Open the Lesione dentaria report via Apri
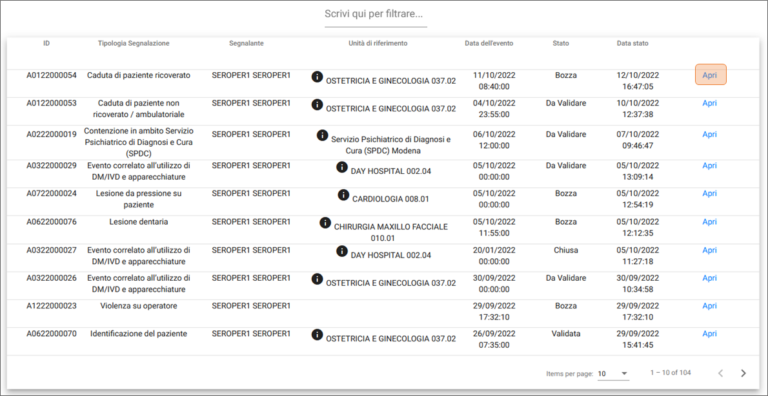The width and height of the screenshot is (768, 396). pos(709,222)
